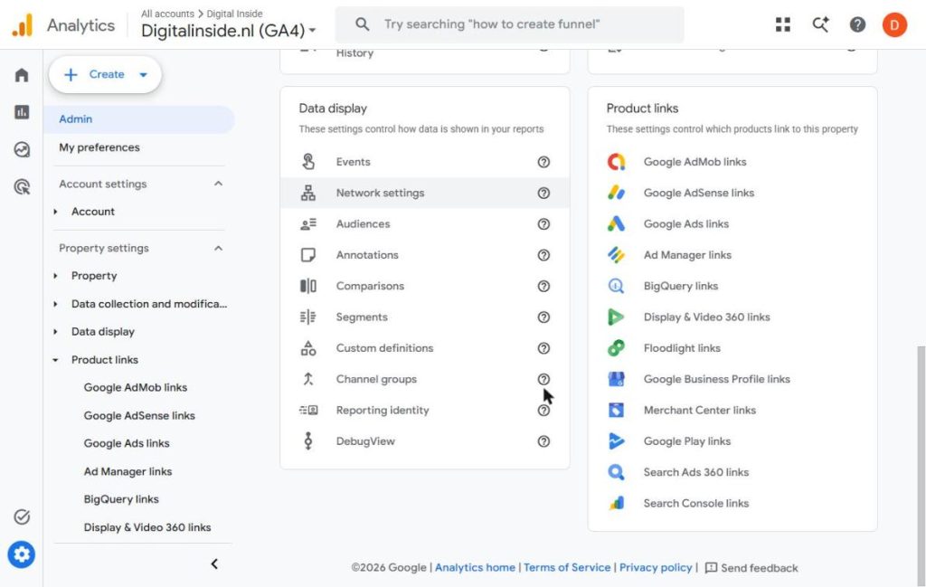Open Ad Manager links in sidebar

(128, 471)
